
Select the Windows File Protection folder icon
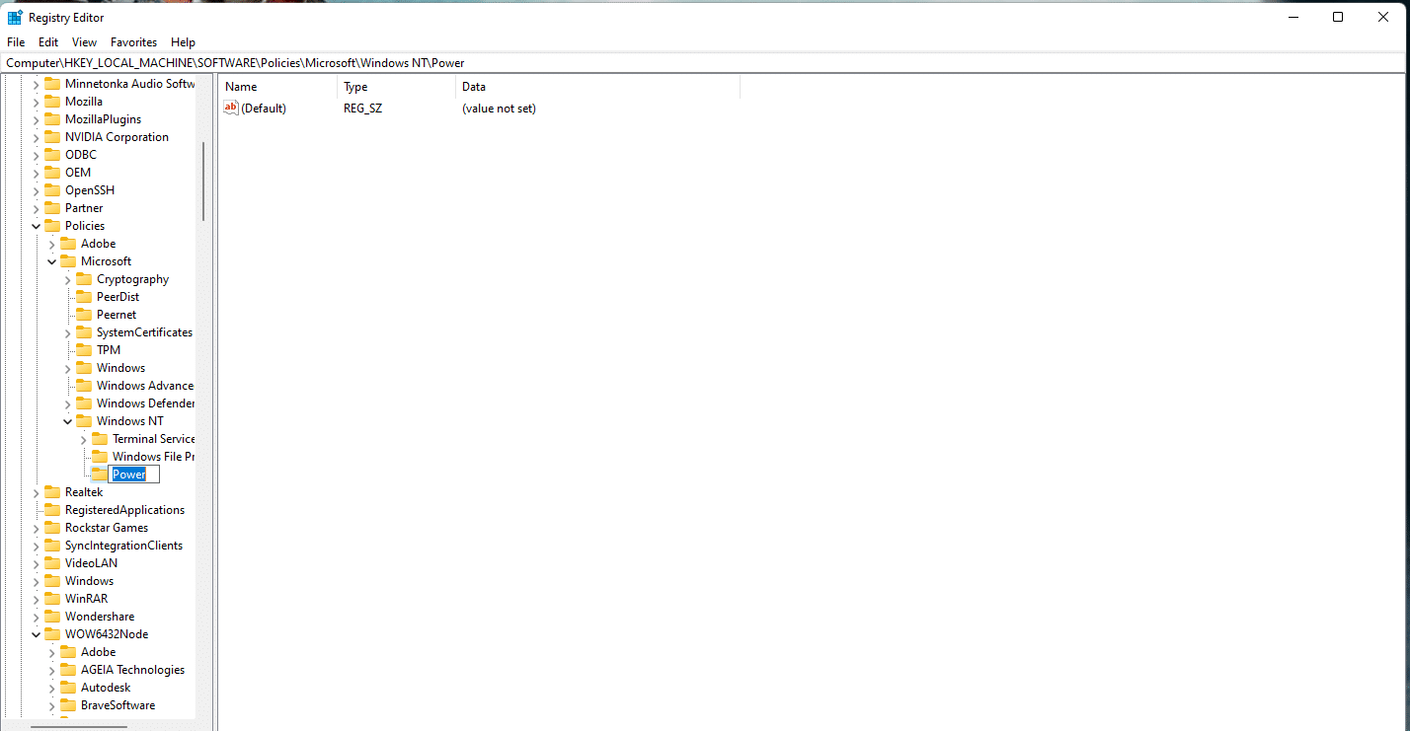coord(100,457)
